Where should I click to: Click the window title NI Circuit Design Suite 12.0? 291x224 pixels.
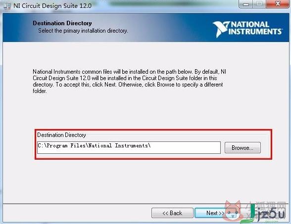point(52,6)
